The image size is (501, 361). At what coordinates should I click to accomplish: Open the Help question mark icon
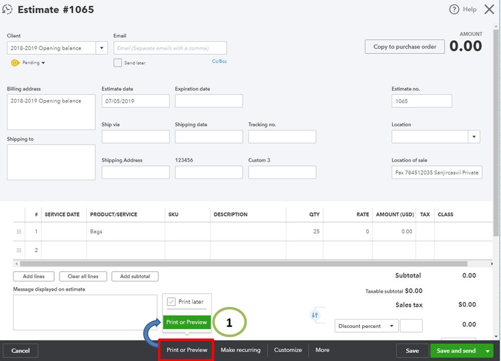pyautogui.click(x=454, y=9)
